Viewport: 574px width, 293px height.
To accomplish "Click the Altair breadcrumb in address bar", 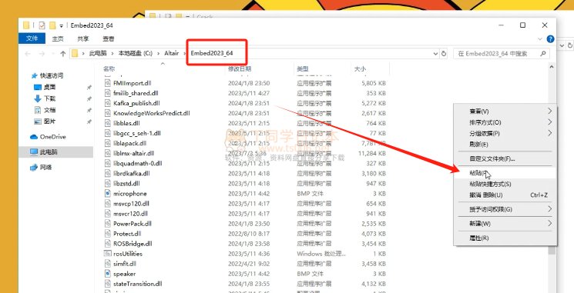I will [171, 53].
